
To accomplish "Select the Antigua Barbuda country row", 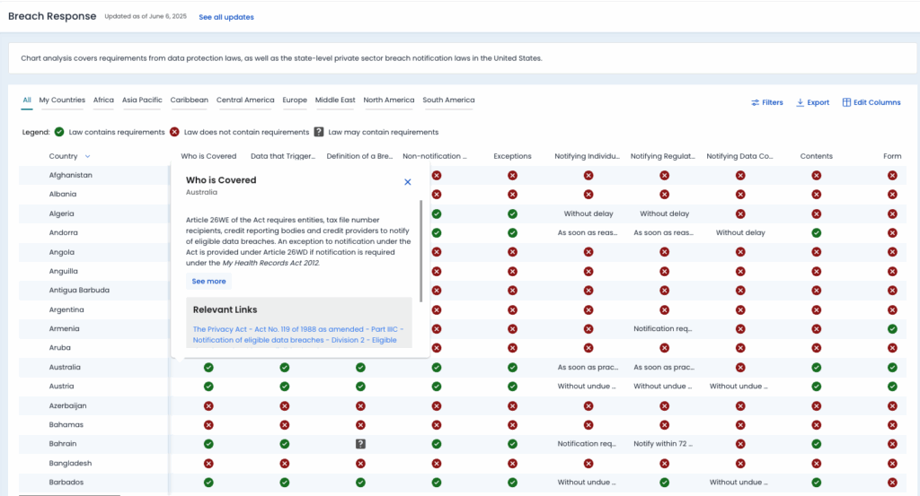I will 463,291.
